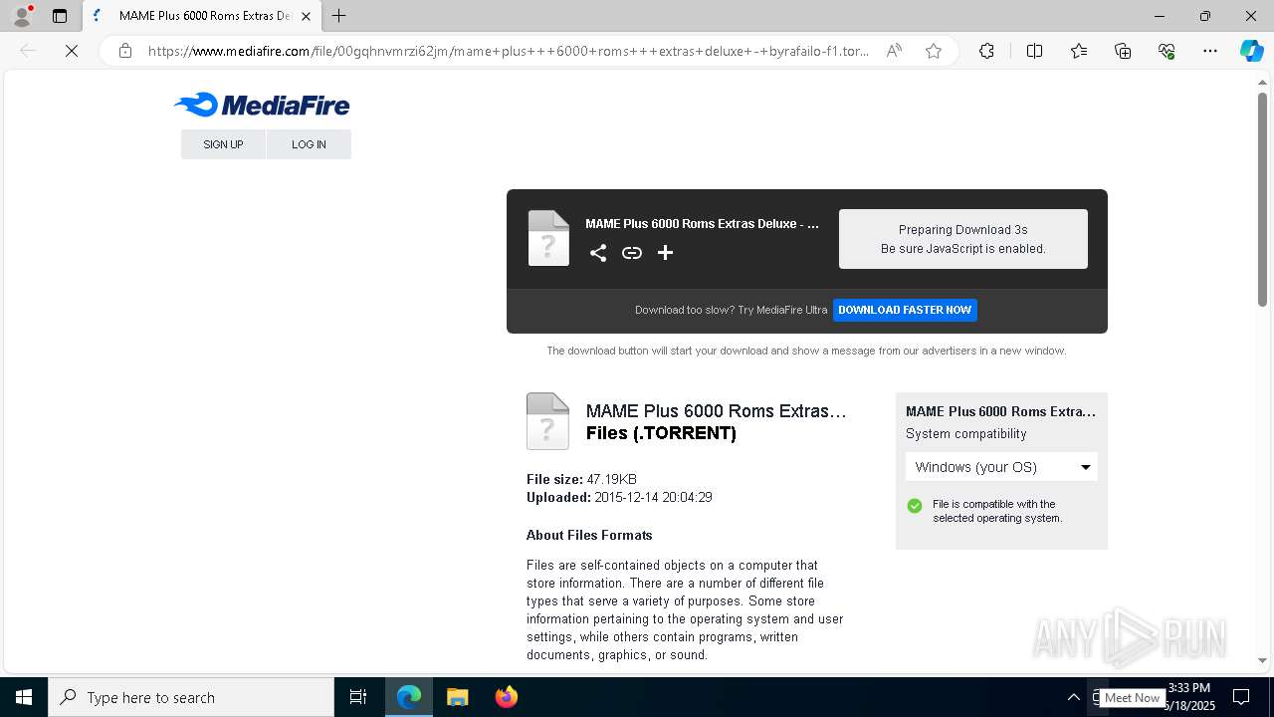This screenshot has width=1274, height=717.
Task: Toggle split screen view icon
Action: pos(1034,51)
